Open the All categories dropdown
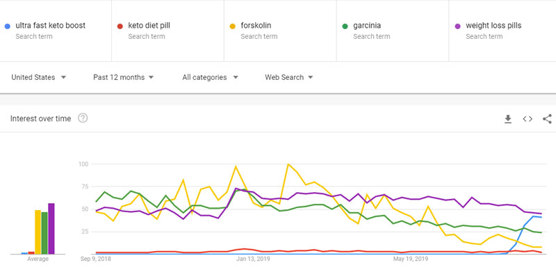The height and width of the screenshot is (267, 556). pos(210,78)
